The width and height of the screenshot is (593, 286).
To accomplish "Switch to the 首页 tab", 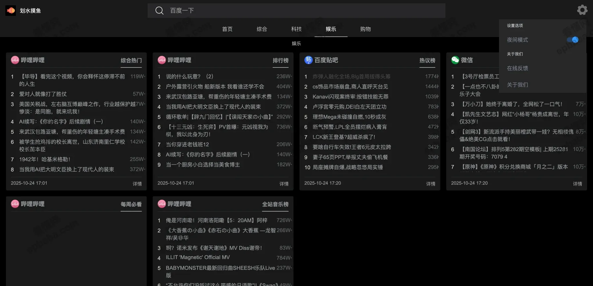I will coord(227,29).
